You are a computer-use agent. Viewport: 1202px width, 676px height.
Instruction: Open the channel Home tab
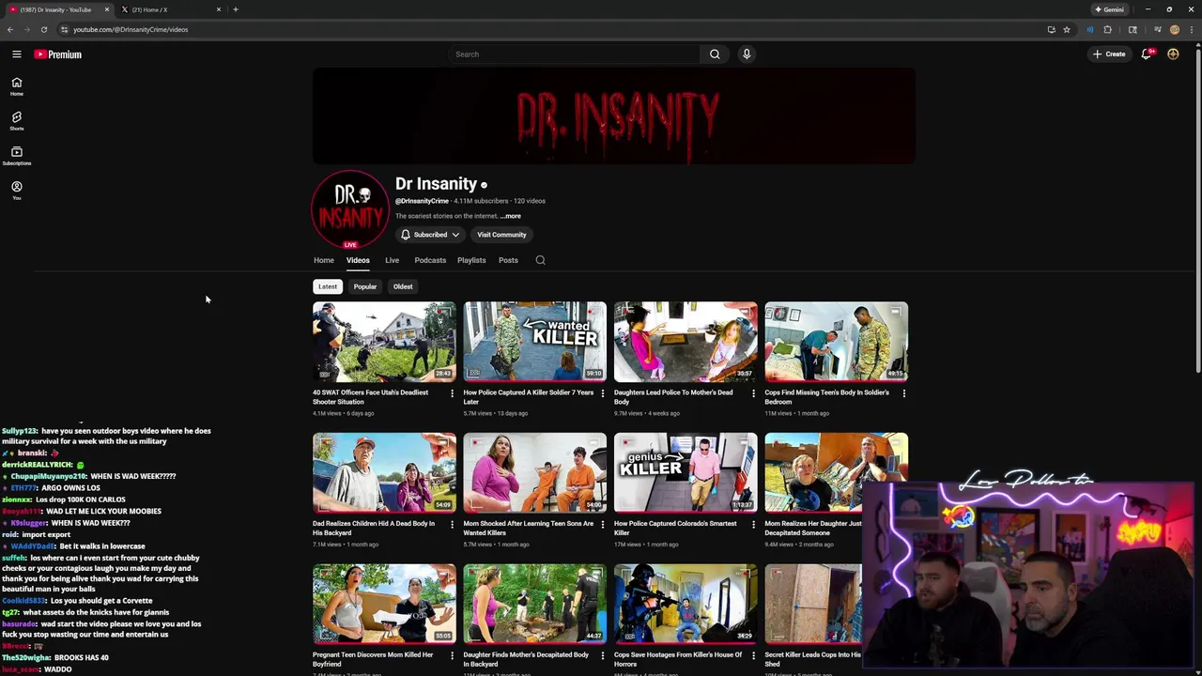tap(324, 260)
